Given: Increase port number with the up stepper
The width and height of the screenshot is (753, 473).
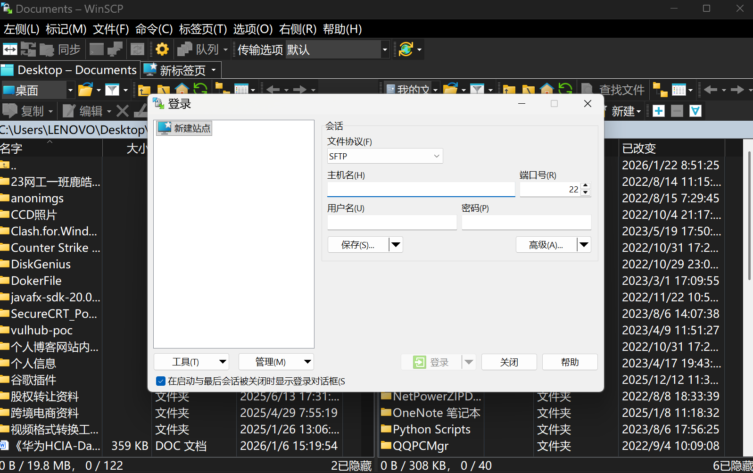Looking at the screenshot, I should tap(586, 186).
